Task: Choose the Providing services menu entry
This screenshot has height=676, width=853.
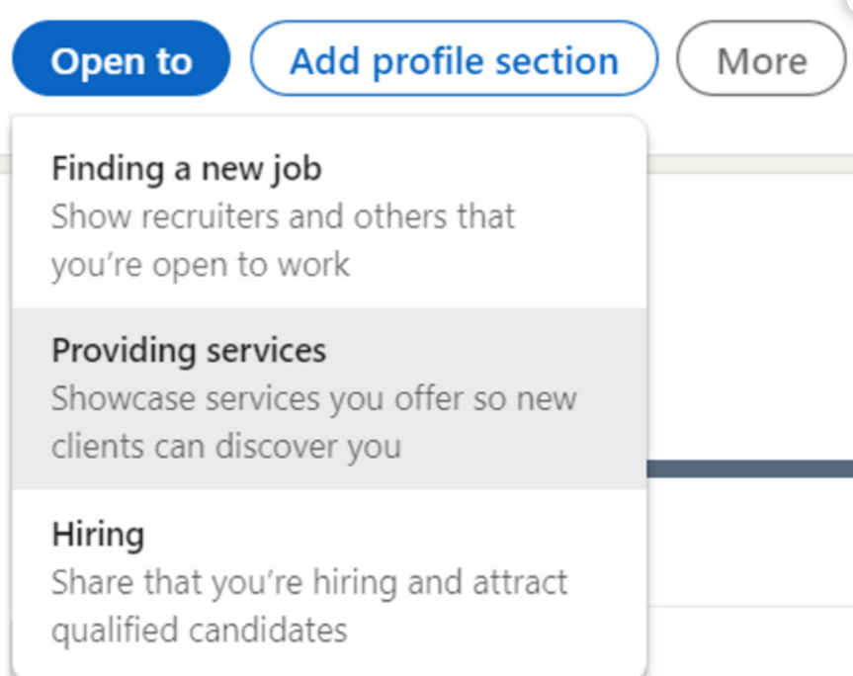Action: [x=329, y=398]
